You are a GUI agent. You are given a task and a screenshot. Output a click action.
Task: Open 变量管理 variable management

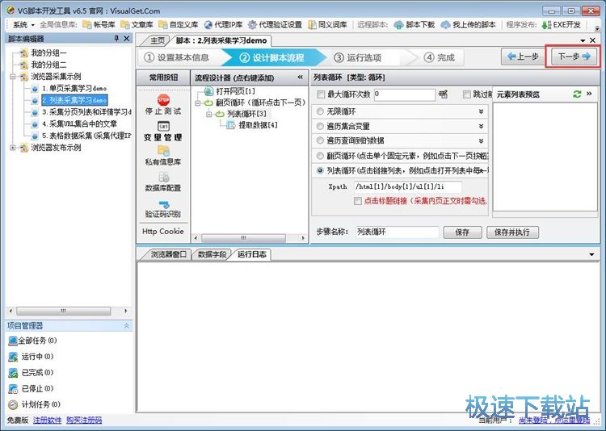tap(162, 132)
